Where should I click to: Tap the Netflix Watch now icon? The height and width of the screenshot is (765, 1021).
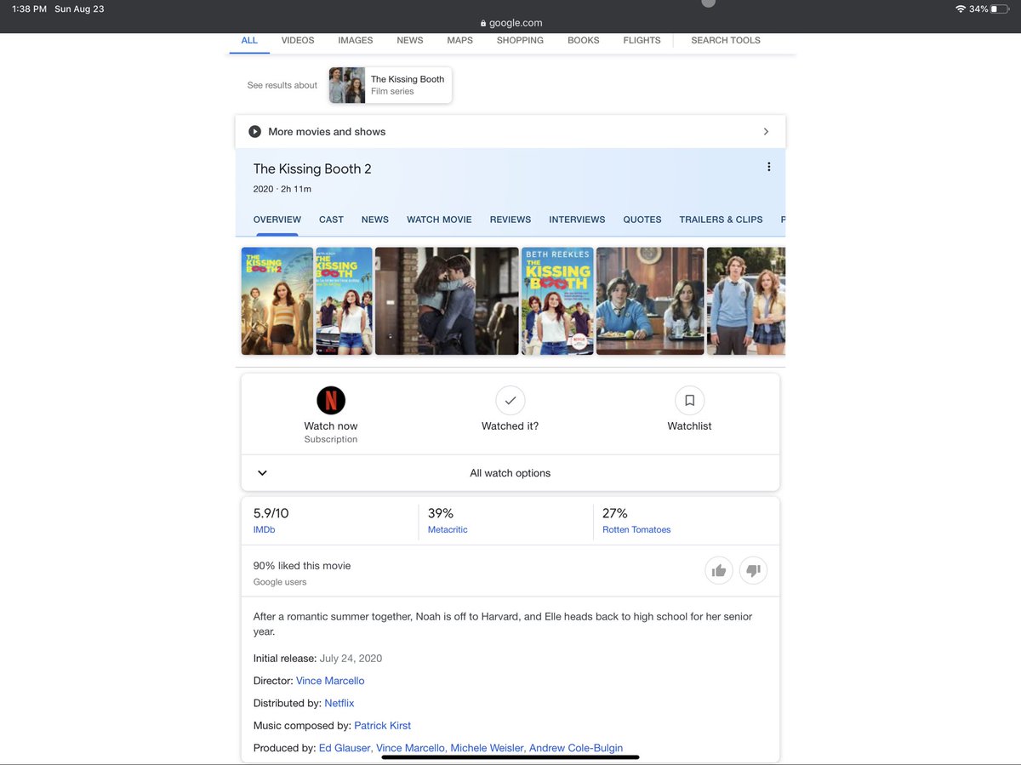click(x=331, y=400)
